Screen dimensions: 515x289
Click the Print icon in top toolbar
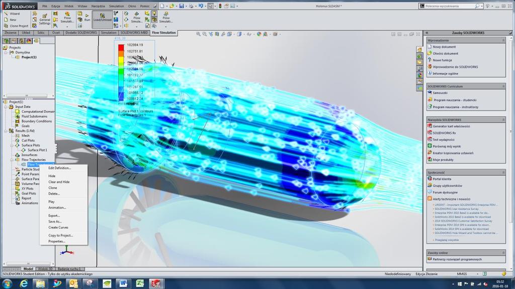coord(191,6)
